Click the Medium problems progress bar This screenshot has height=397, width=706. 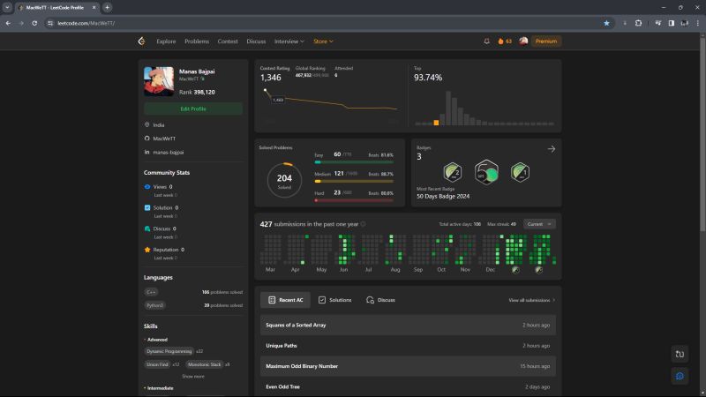(354, 182)
